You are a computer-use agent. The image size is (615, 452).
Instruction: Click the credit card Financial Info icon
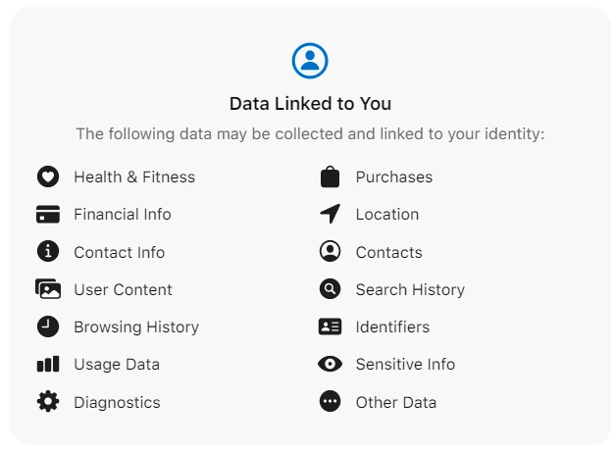47,214
